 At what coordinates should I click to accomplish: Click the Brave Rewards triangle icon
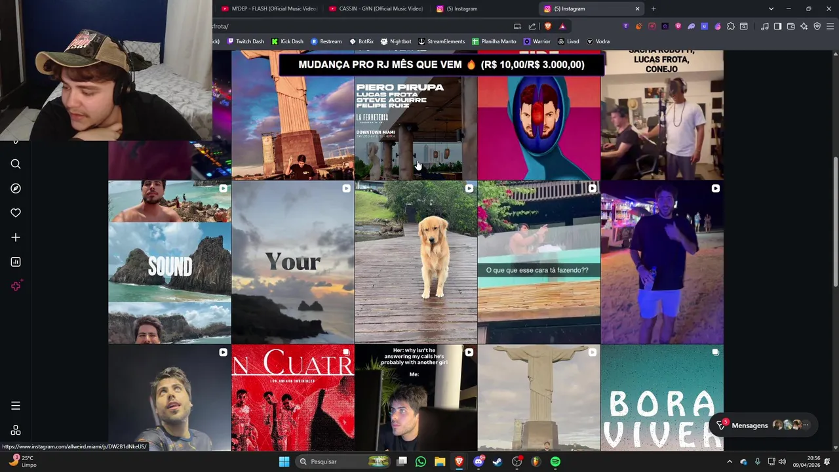click(562, 26)
